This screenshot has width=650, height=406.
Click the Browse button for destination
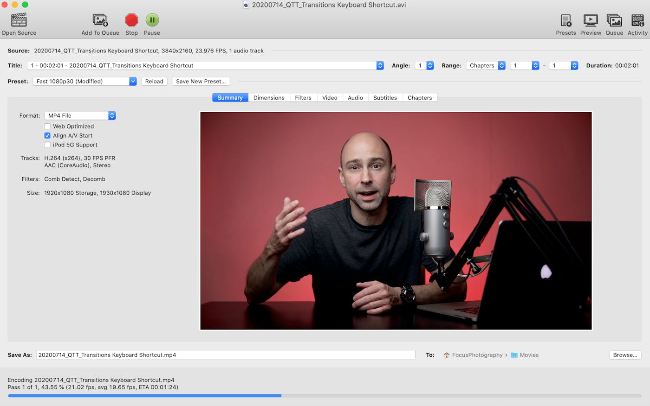(x=625, y=355)
